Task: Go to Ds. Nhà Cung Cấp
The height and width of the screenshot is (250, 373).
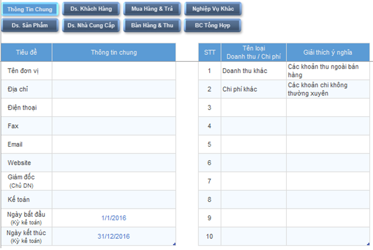Action: pyautogui.click(x=90, y=25)
